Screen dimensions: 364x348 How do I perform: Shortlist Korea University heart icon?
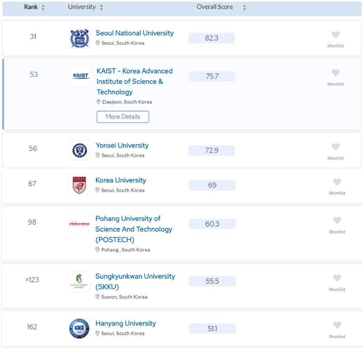(337, 182)
